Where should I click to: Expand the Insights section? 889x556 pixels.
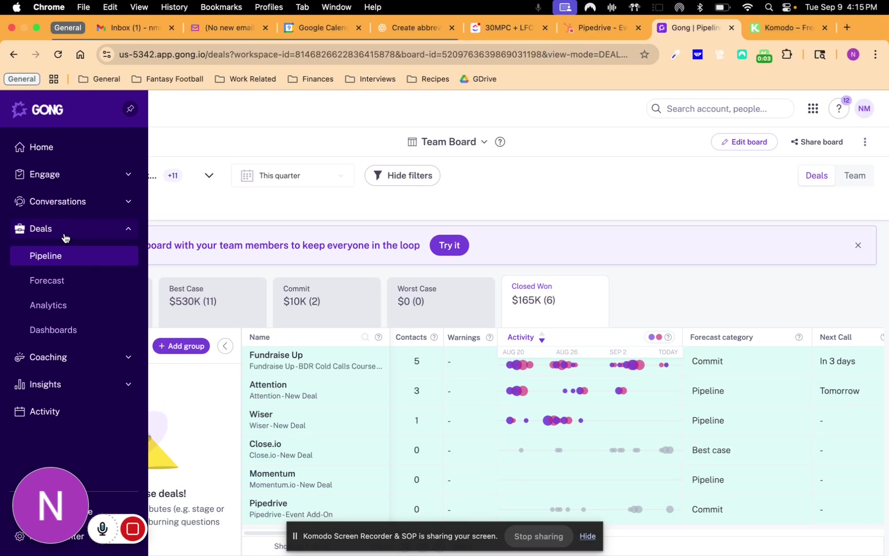[x=74, y=385]
